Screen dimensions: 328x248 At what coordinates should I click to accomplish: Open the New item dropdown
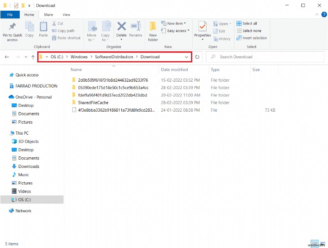click(x=173, y=23)
